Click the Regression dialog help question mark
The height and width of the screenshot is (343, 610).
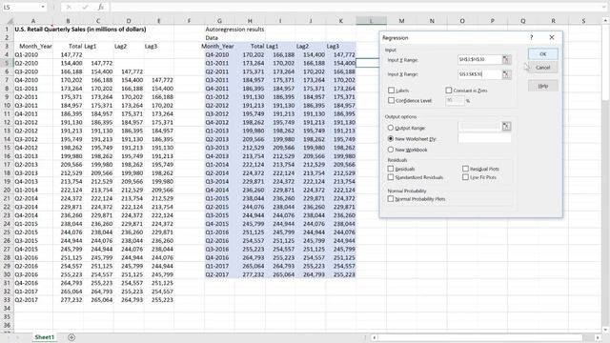tap(532, 37)
